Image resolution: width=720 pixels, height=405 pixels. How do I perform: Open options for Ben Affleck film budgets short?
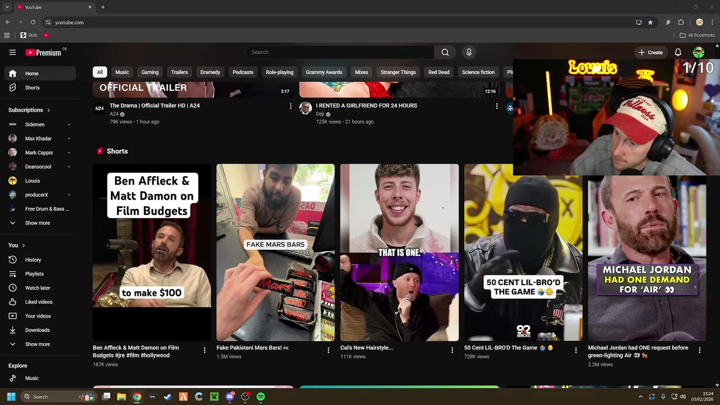205,350
